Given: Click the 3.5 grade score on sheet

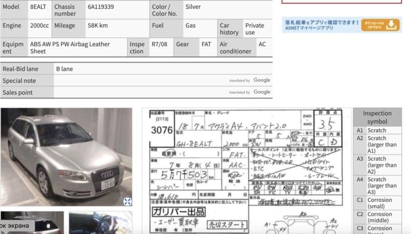Looking at the screenshot, I should tap(327, 124).
